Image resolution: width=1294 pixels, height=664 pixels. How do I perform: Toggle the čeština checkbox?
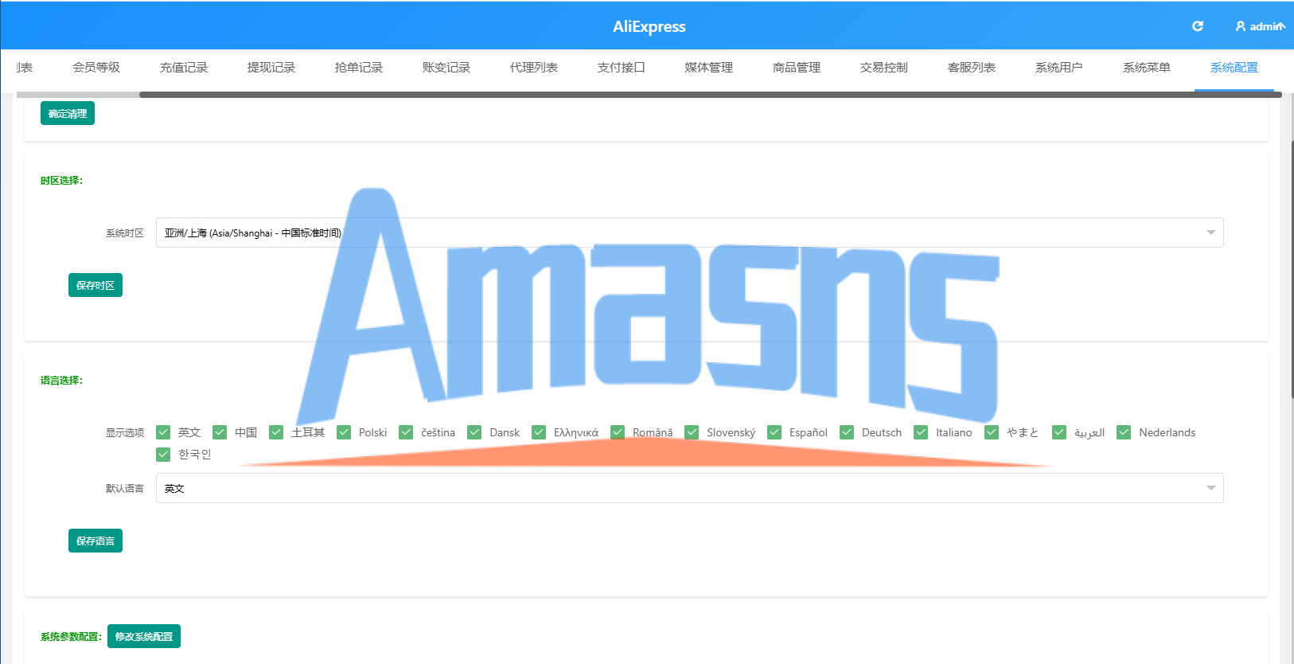(x=406, y=432)
